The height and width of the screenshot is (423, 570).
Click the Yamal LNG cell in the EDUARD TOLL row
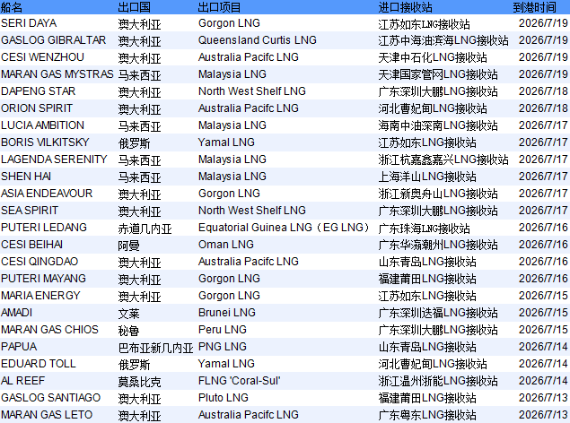point(226,364)
